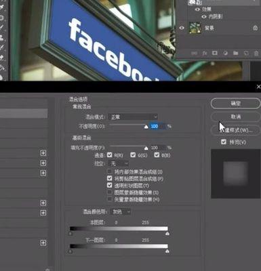The image size is (261, 271).
Task: Click the first plus icon in the styles list
Action: [43, 153]
